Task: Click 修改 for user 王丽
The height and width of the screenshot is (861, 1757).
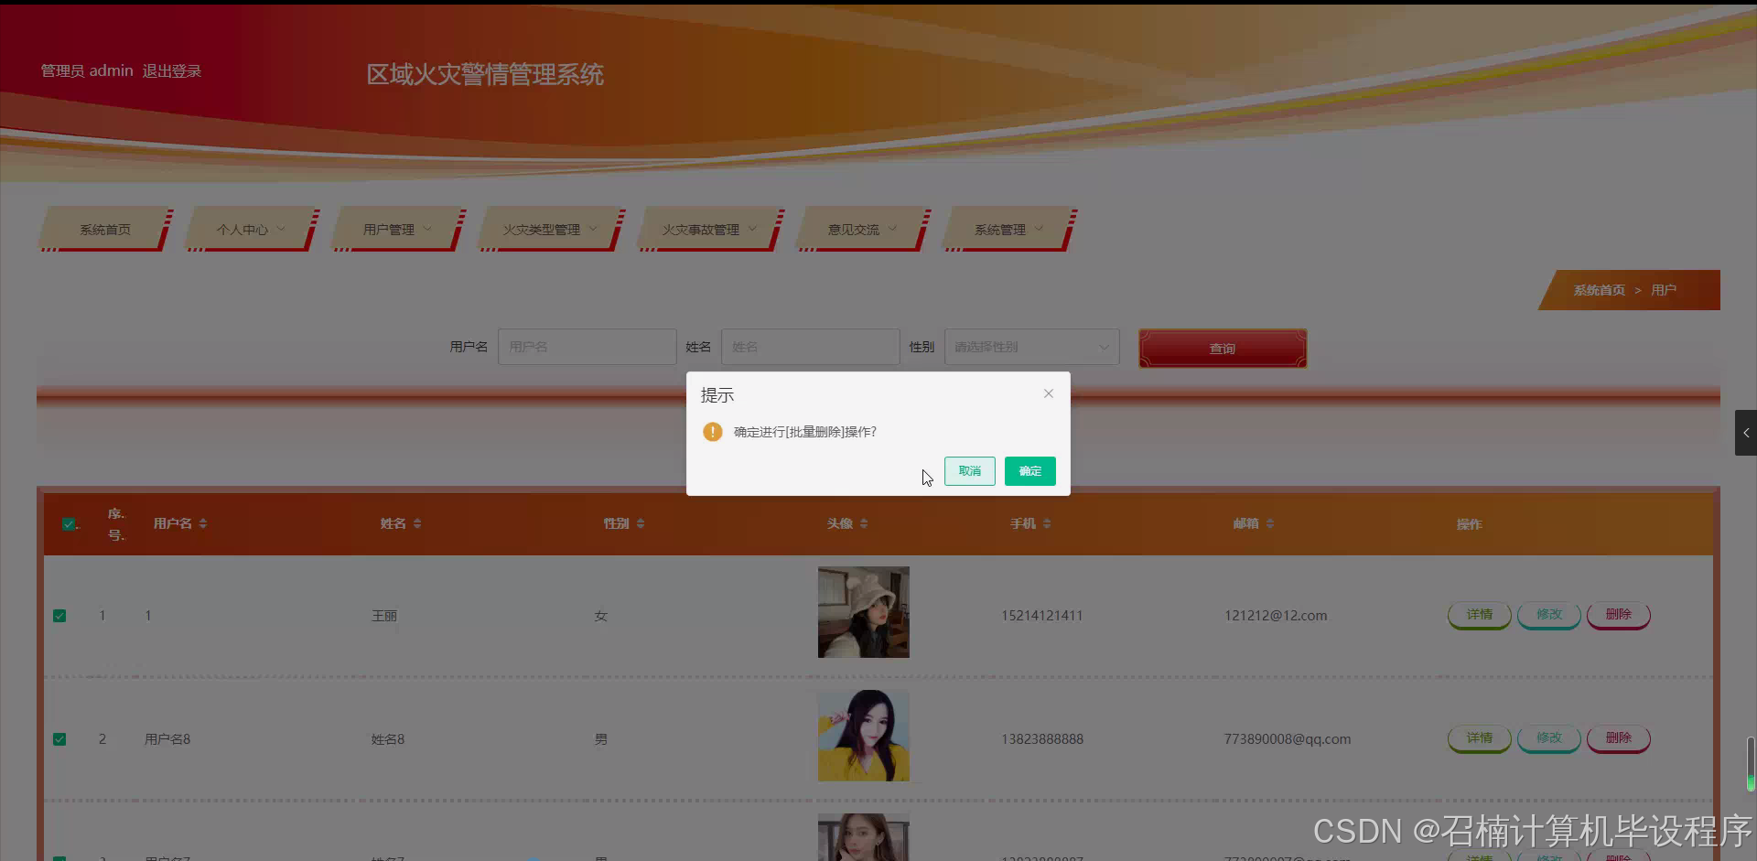Action: 1549,615
